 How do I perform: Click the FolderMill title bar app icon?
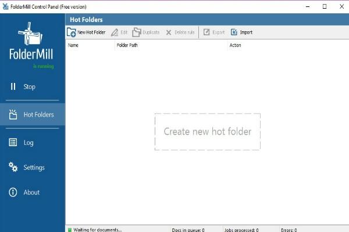click(x=6, y=6)
